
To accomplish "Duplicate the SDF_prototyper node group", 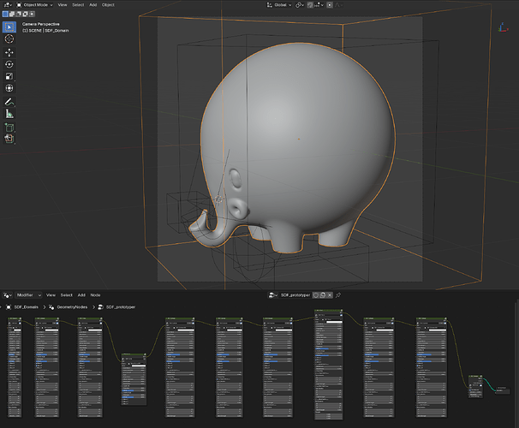I will coord(323,295).
